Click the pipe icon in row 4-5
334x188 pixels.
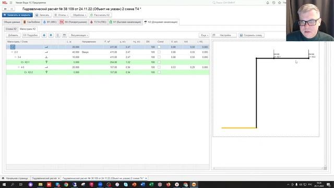click(x=46, y=67)
